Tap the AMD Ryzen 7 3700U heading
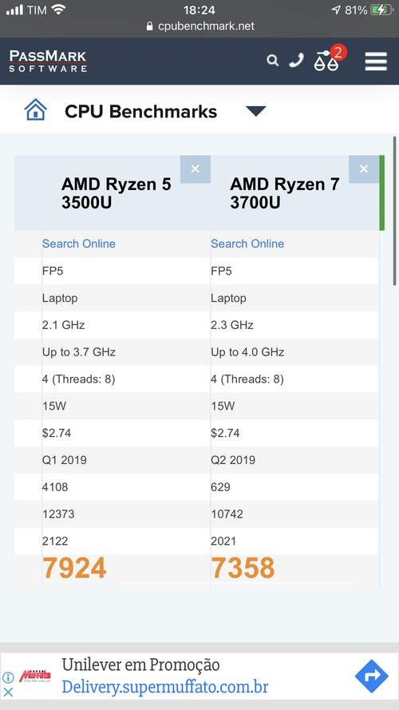The height and width of the screenshot is (710, 399). 285,194
